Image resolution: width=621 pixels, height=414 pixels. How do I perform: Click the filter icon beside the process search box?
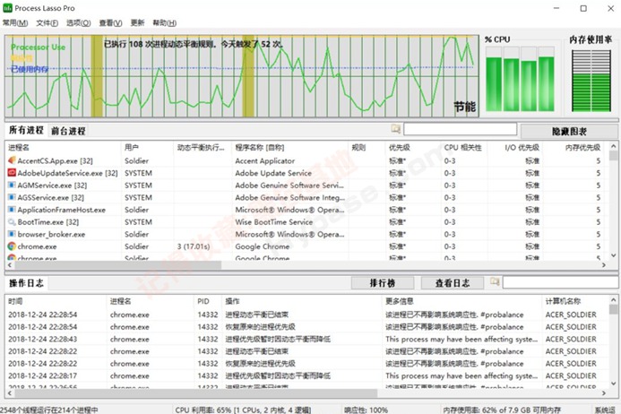(395, 129)
